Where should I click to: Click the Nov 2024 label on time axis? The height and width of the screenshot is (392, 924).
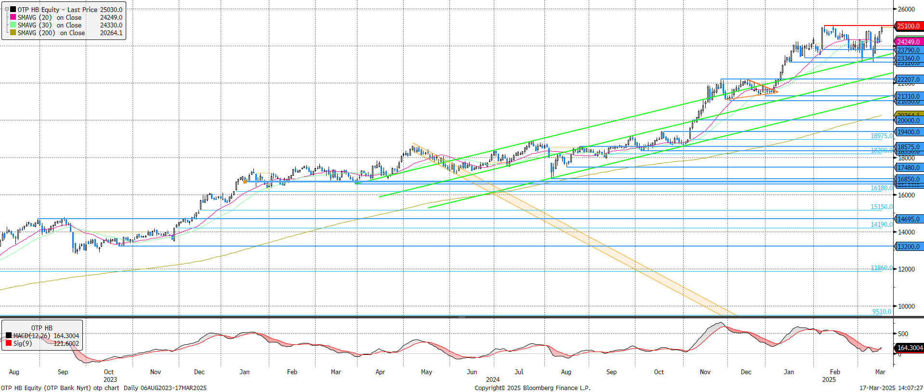[705, 372]
